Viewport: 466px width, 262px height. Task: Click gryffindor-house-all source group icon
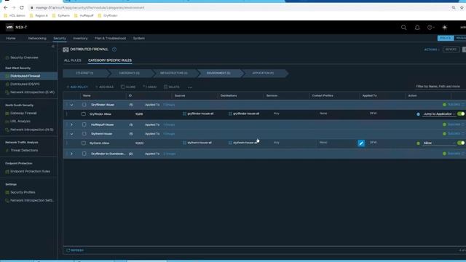point(184,114)
